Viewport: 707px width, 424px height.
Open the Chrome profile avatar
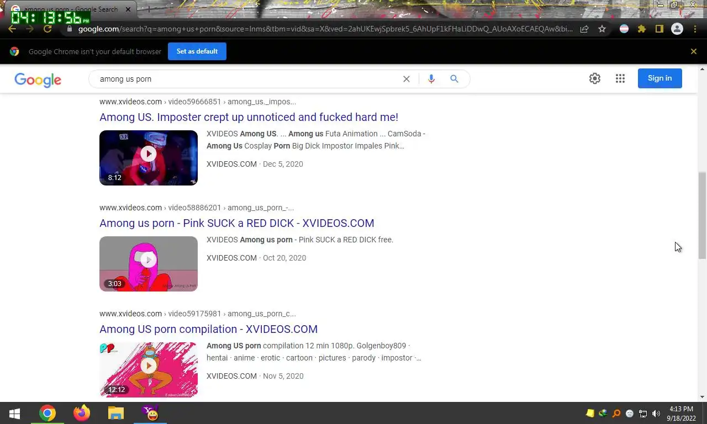tap(677, 29)
